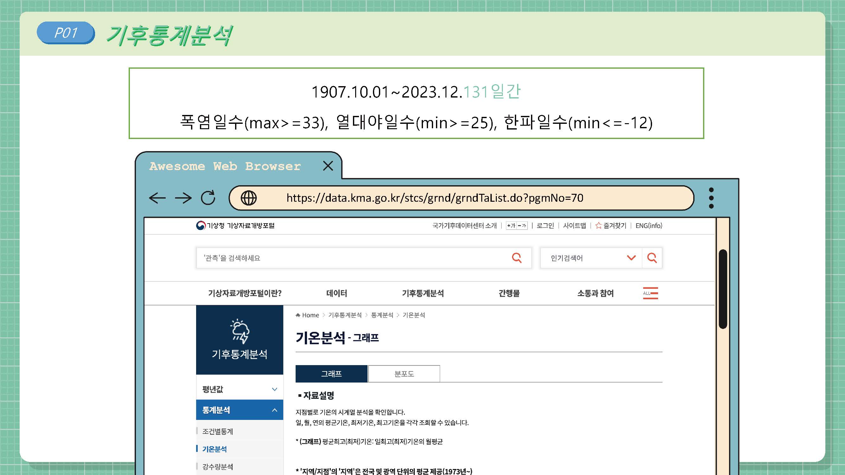Image resolution: width=845 pixels, height=475 pixels.
Task: Select 강수량분석 in the sidebar
Action: pos(217,466)
